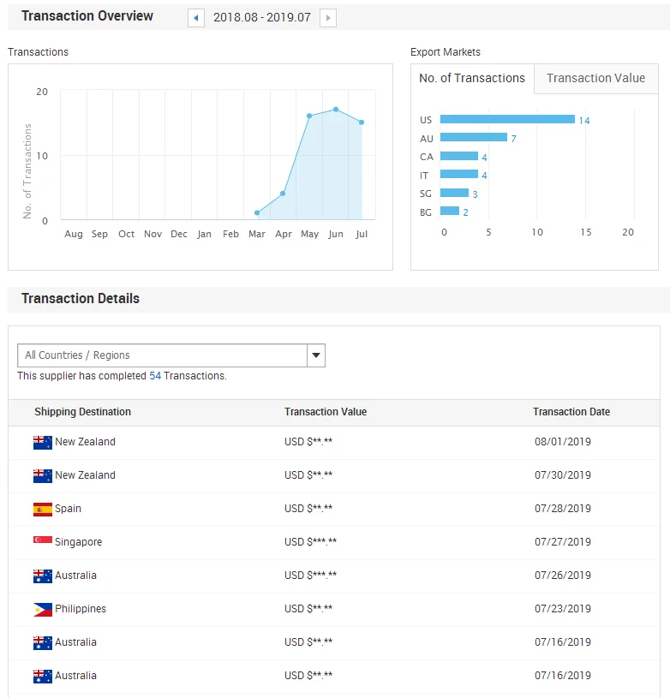Click the dropdown arrow of the country filter
This screenshot has width=670, height=698.
coord(315,355)
